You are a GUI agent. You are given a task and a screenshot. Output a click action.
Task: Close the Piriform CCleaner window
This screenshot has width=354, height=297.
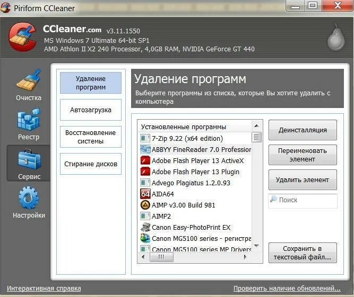click(x=338, y=6)
